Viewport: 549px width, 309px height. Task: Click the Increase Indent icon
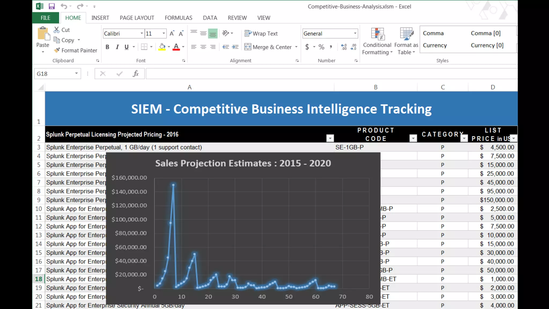[235, 47]
